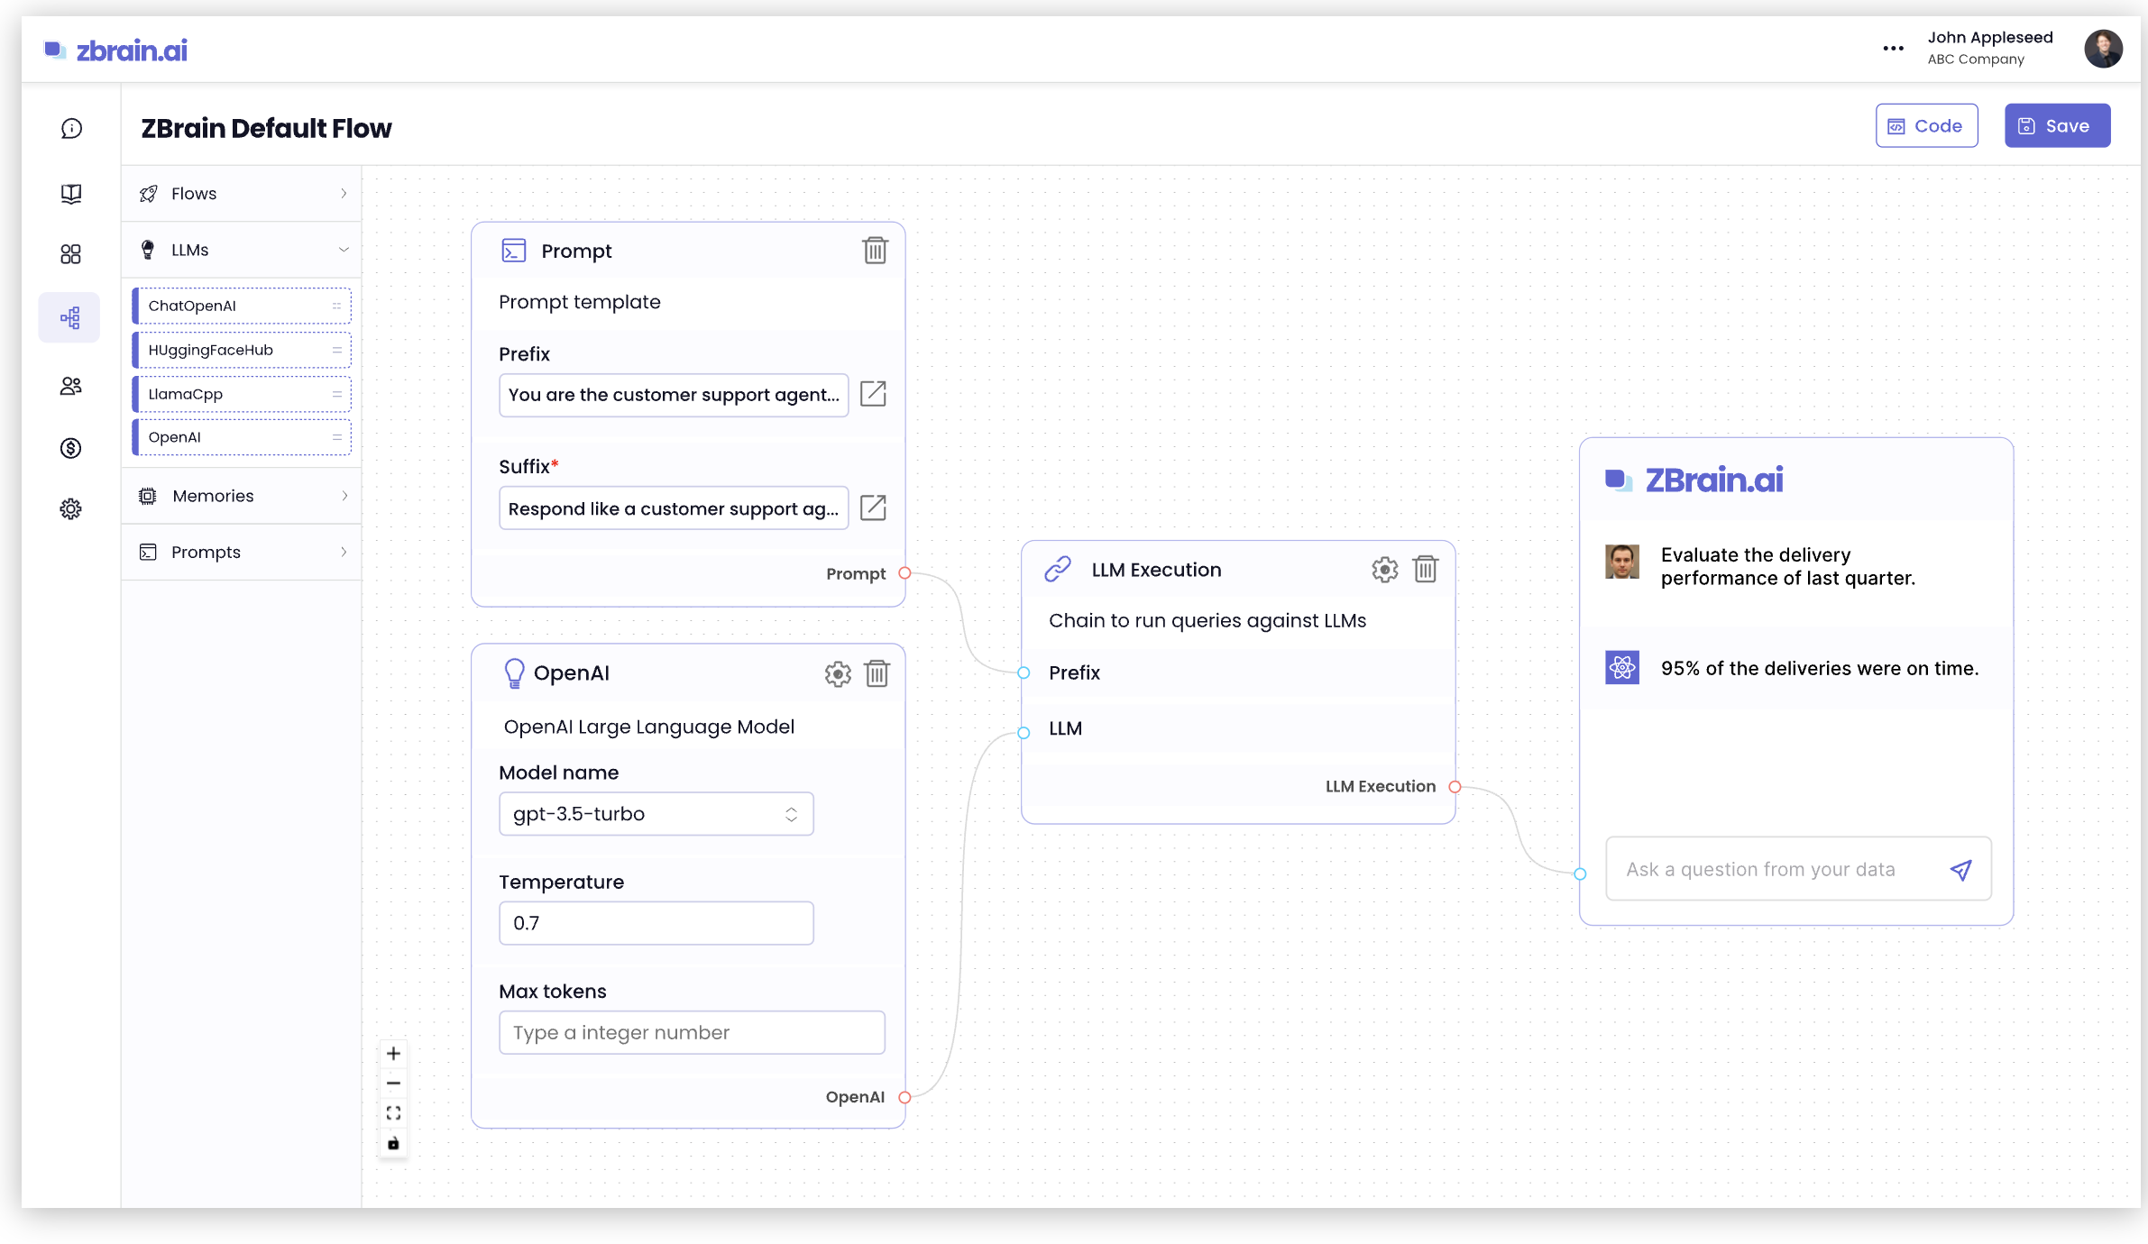Viewport: 2148px width, 1244px height.
Task: Click the billing dollar icon
Action: [x=70, y=448]
